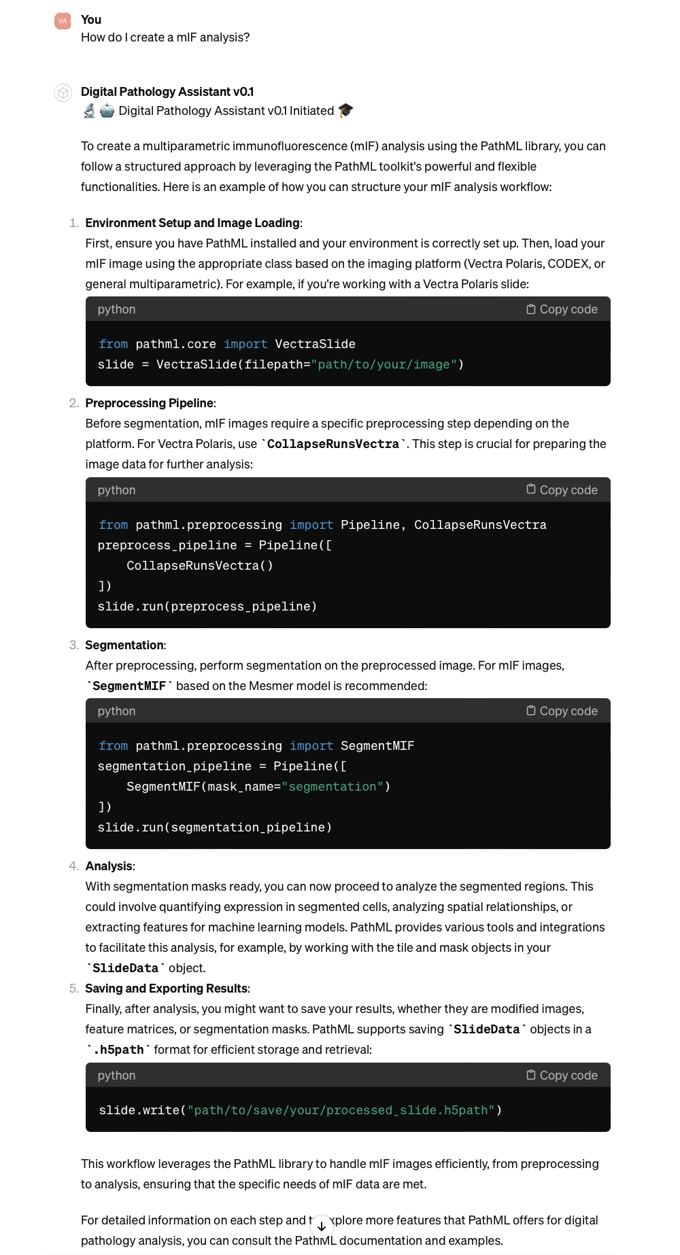Click the scroll-to-bottom arrow button
This screenshot has height=1255, width=680.
[322, 1226]
